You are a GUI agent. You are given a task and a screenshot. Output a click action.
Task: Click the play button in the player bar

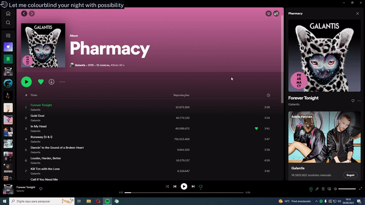coord(184,186)
